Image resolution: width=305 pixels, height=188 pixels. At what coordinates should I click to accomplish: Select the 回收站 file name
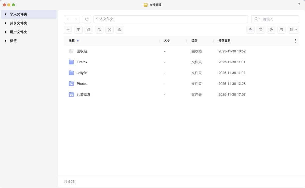82,51
